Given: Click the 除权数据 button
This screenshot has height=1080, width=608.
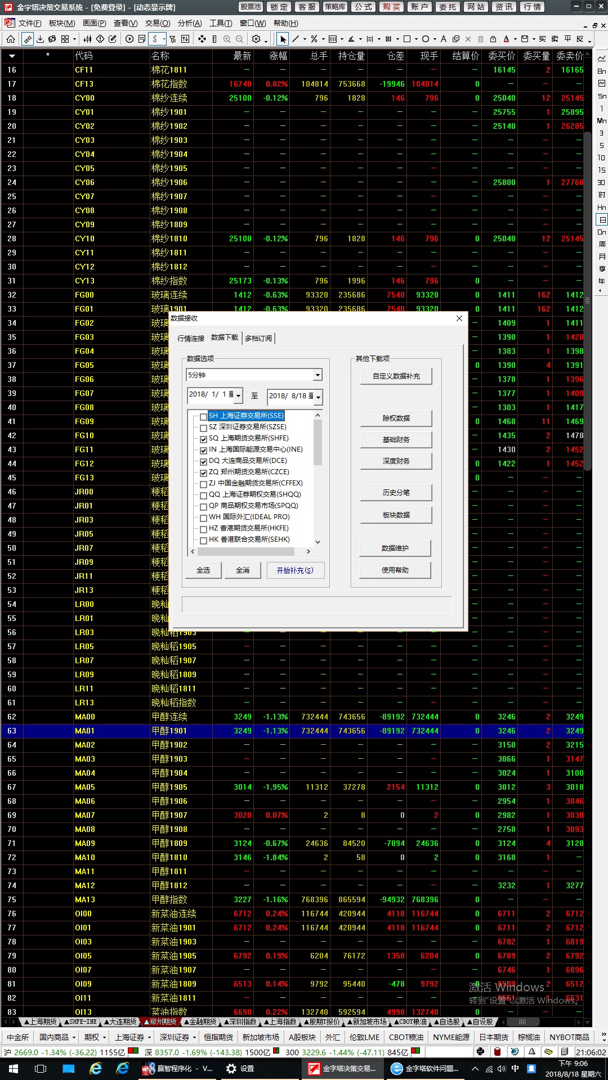Looking at the screenshot, I should [396, 418].
